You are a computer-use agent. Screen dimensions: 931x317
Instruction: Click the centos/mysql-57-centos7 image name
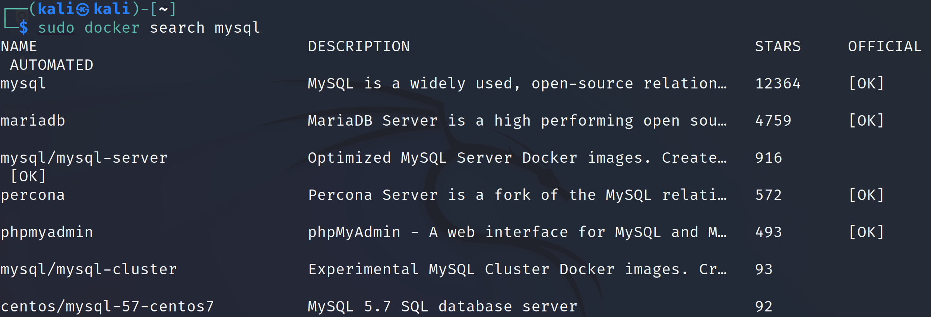[107, 307]
